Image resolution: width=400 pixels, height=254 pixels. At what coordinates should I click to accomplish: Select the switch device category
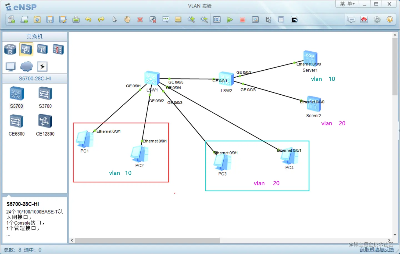pyautogui.click(x=26, y=49)
